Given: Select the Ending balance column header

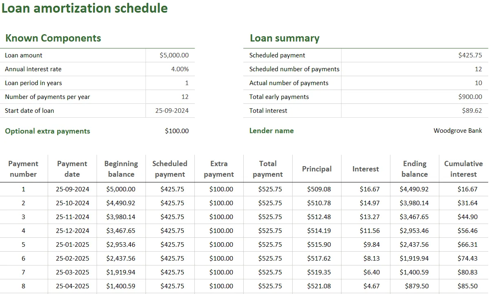Looking at the screenshot, I should (414, 169).
